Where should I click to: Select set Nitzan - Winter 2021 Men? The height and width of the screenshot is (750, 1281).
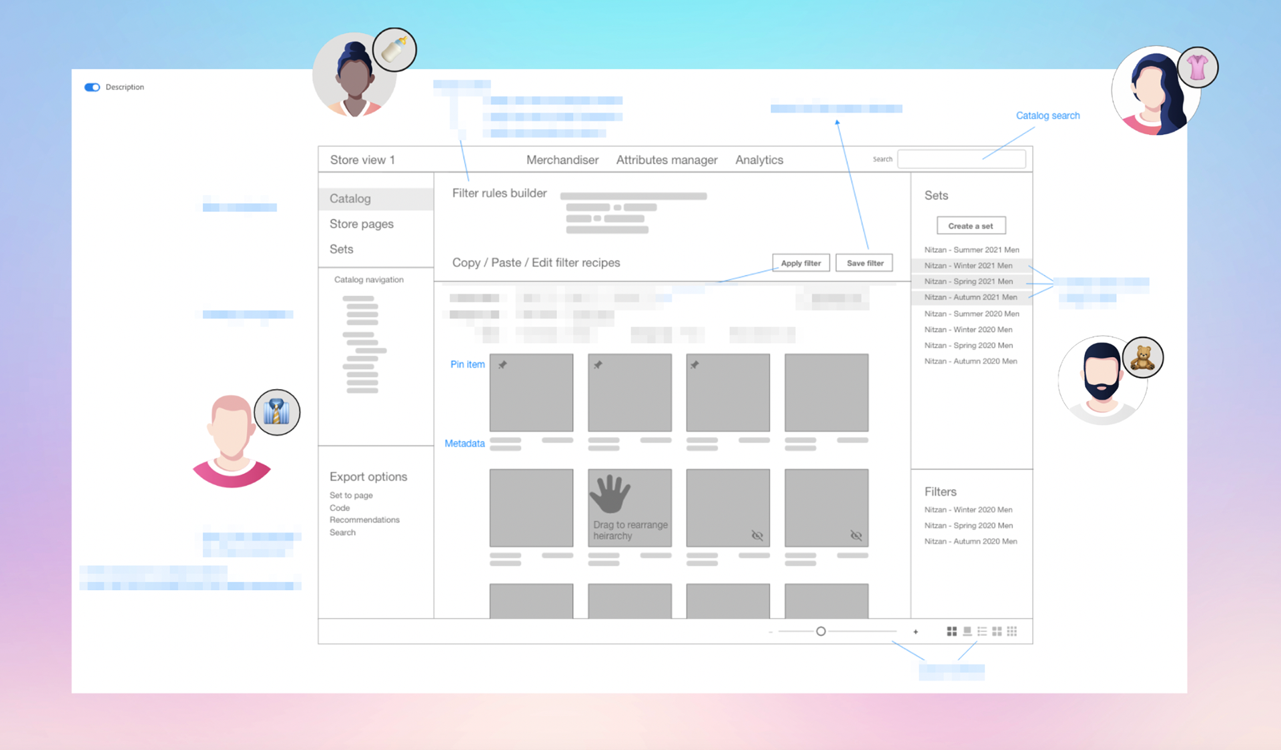971,266
